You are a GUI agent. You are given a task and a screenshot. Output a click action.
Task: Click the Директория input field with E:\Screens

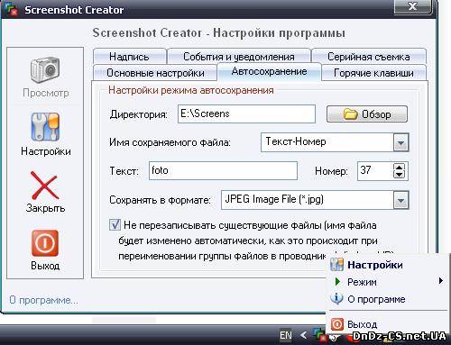(246, 113)
